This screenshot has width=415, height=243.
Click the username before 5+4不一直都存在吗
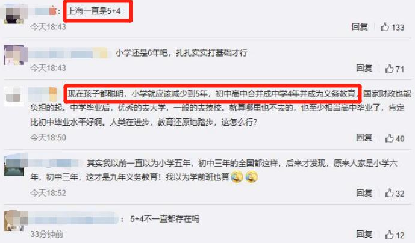point(73,219)
